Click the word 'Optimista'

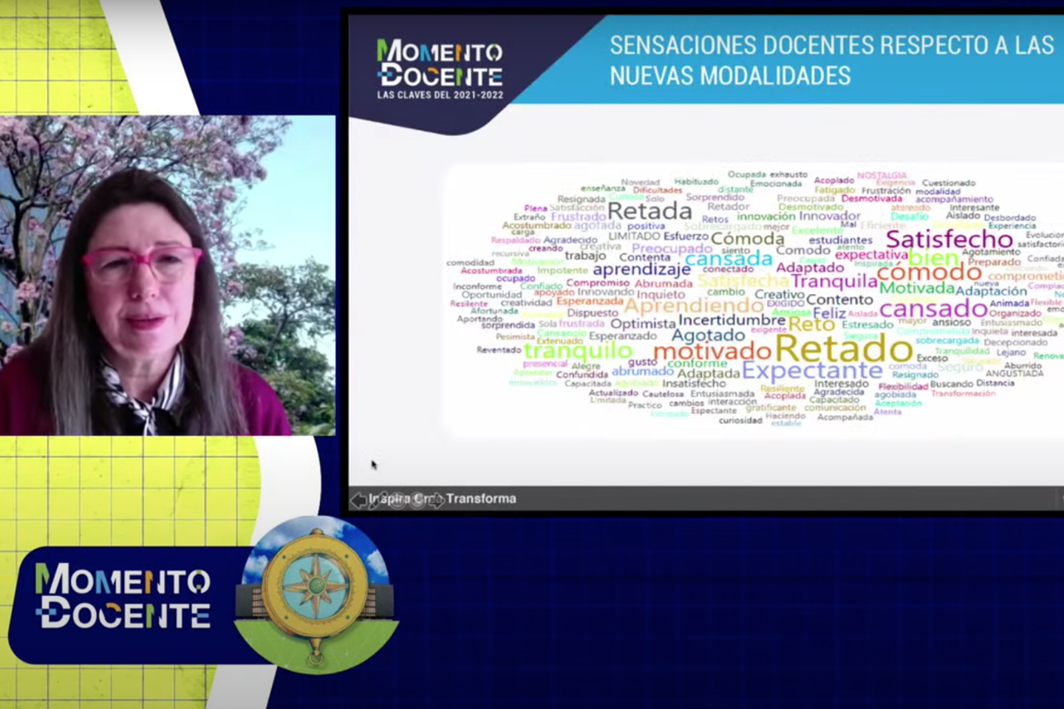(643, 323)
